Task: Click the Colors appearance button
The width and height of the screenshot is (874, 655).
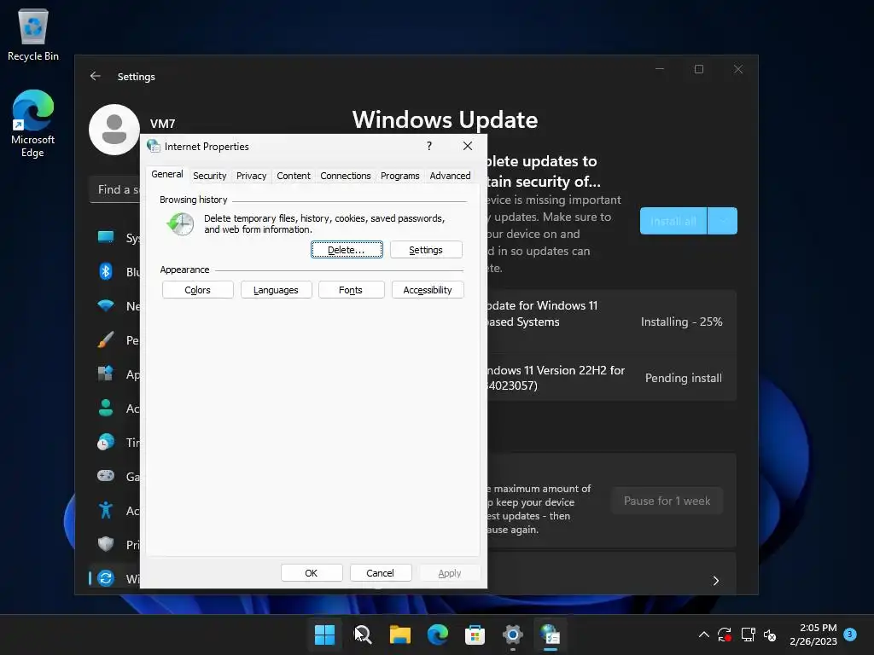Action: 197,290
